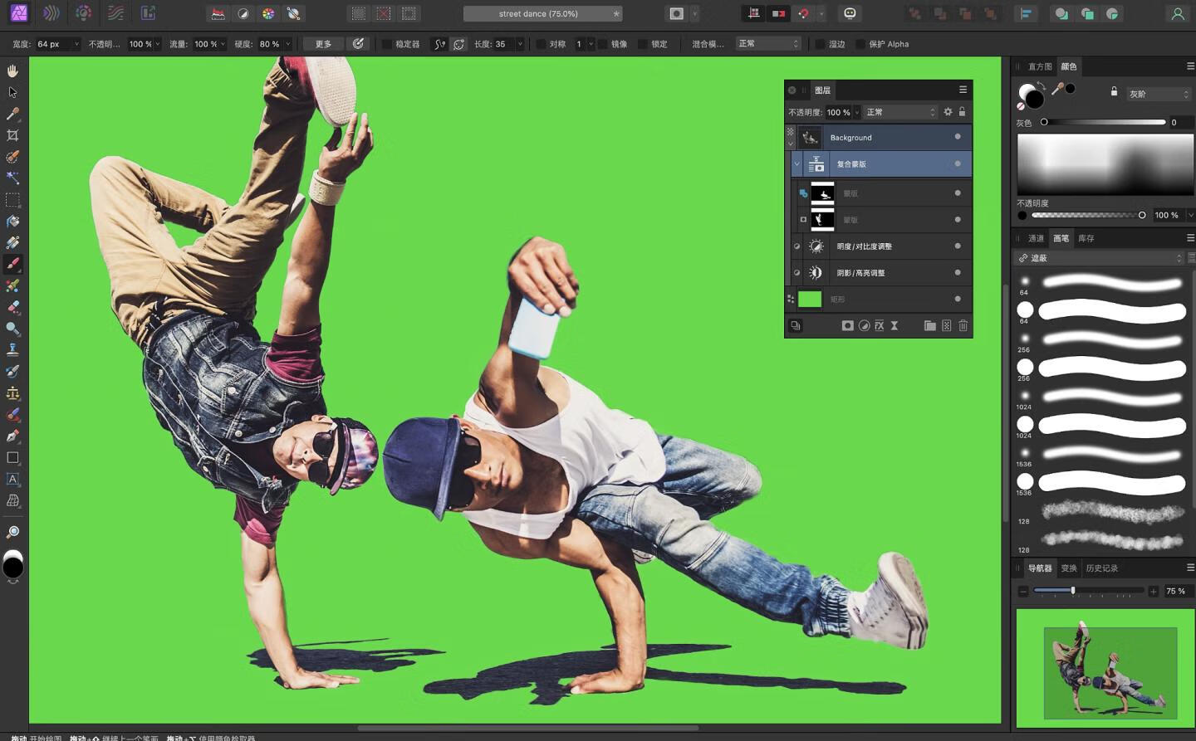The width and height of the screenshot is (1196, 741).
Task: Toggle visibility of the Background layer
Action: (958, 137)
